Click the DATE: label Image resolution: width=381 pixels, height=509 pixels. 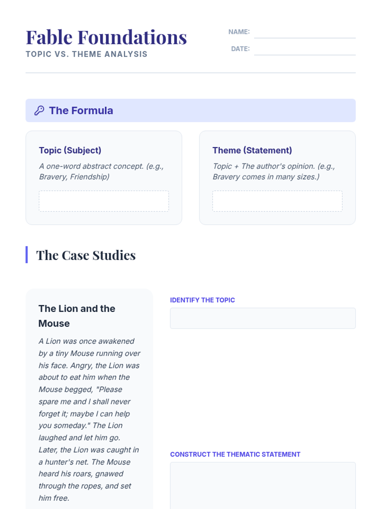pos(240,49)
